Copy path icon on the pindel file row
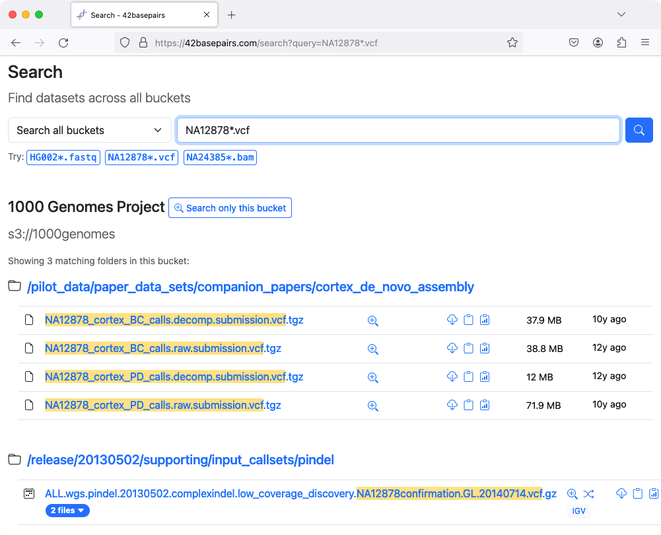 click(637, 493)
